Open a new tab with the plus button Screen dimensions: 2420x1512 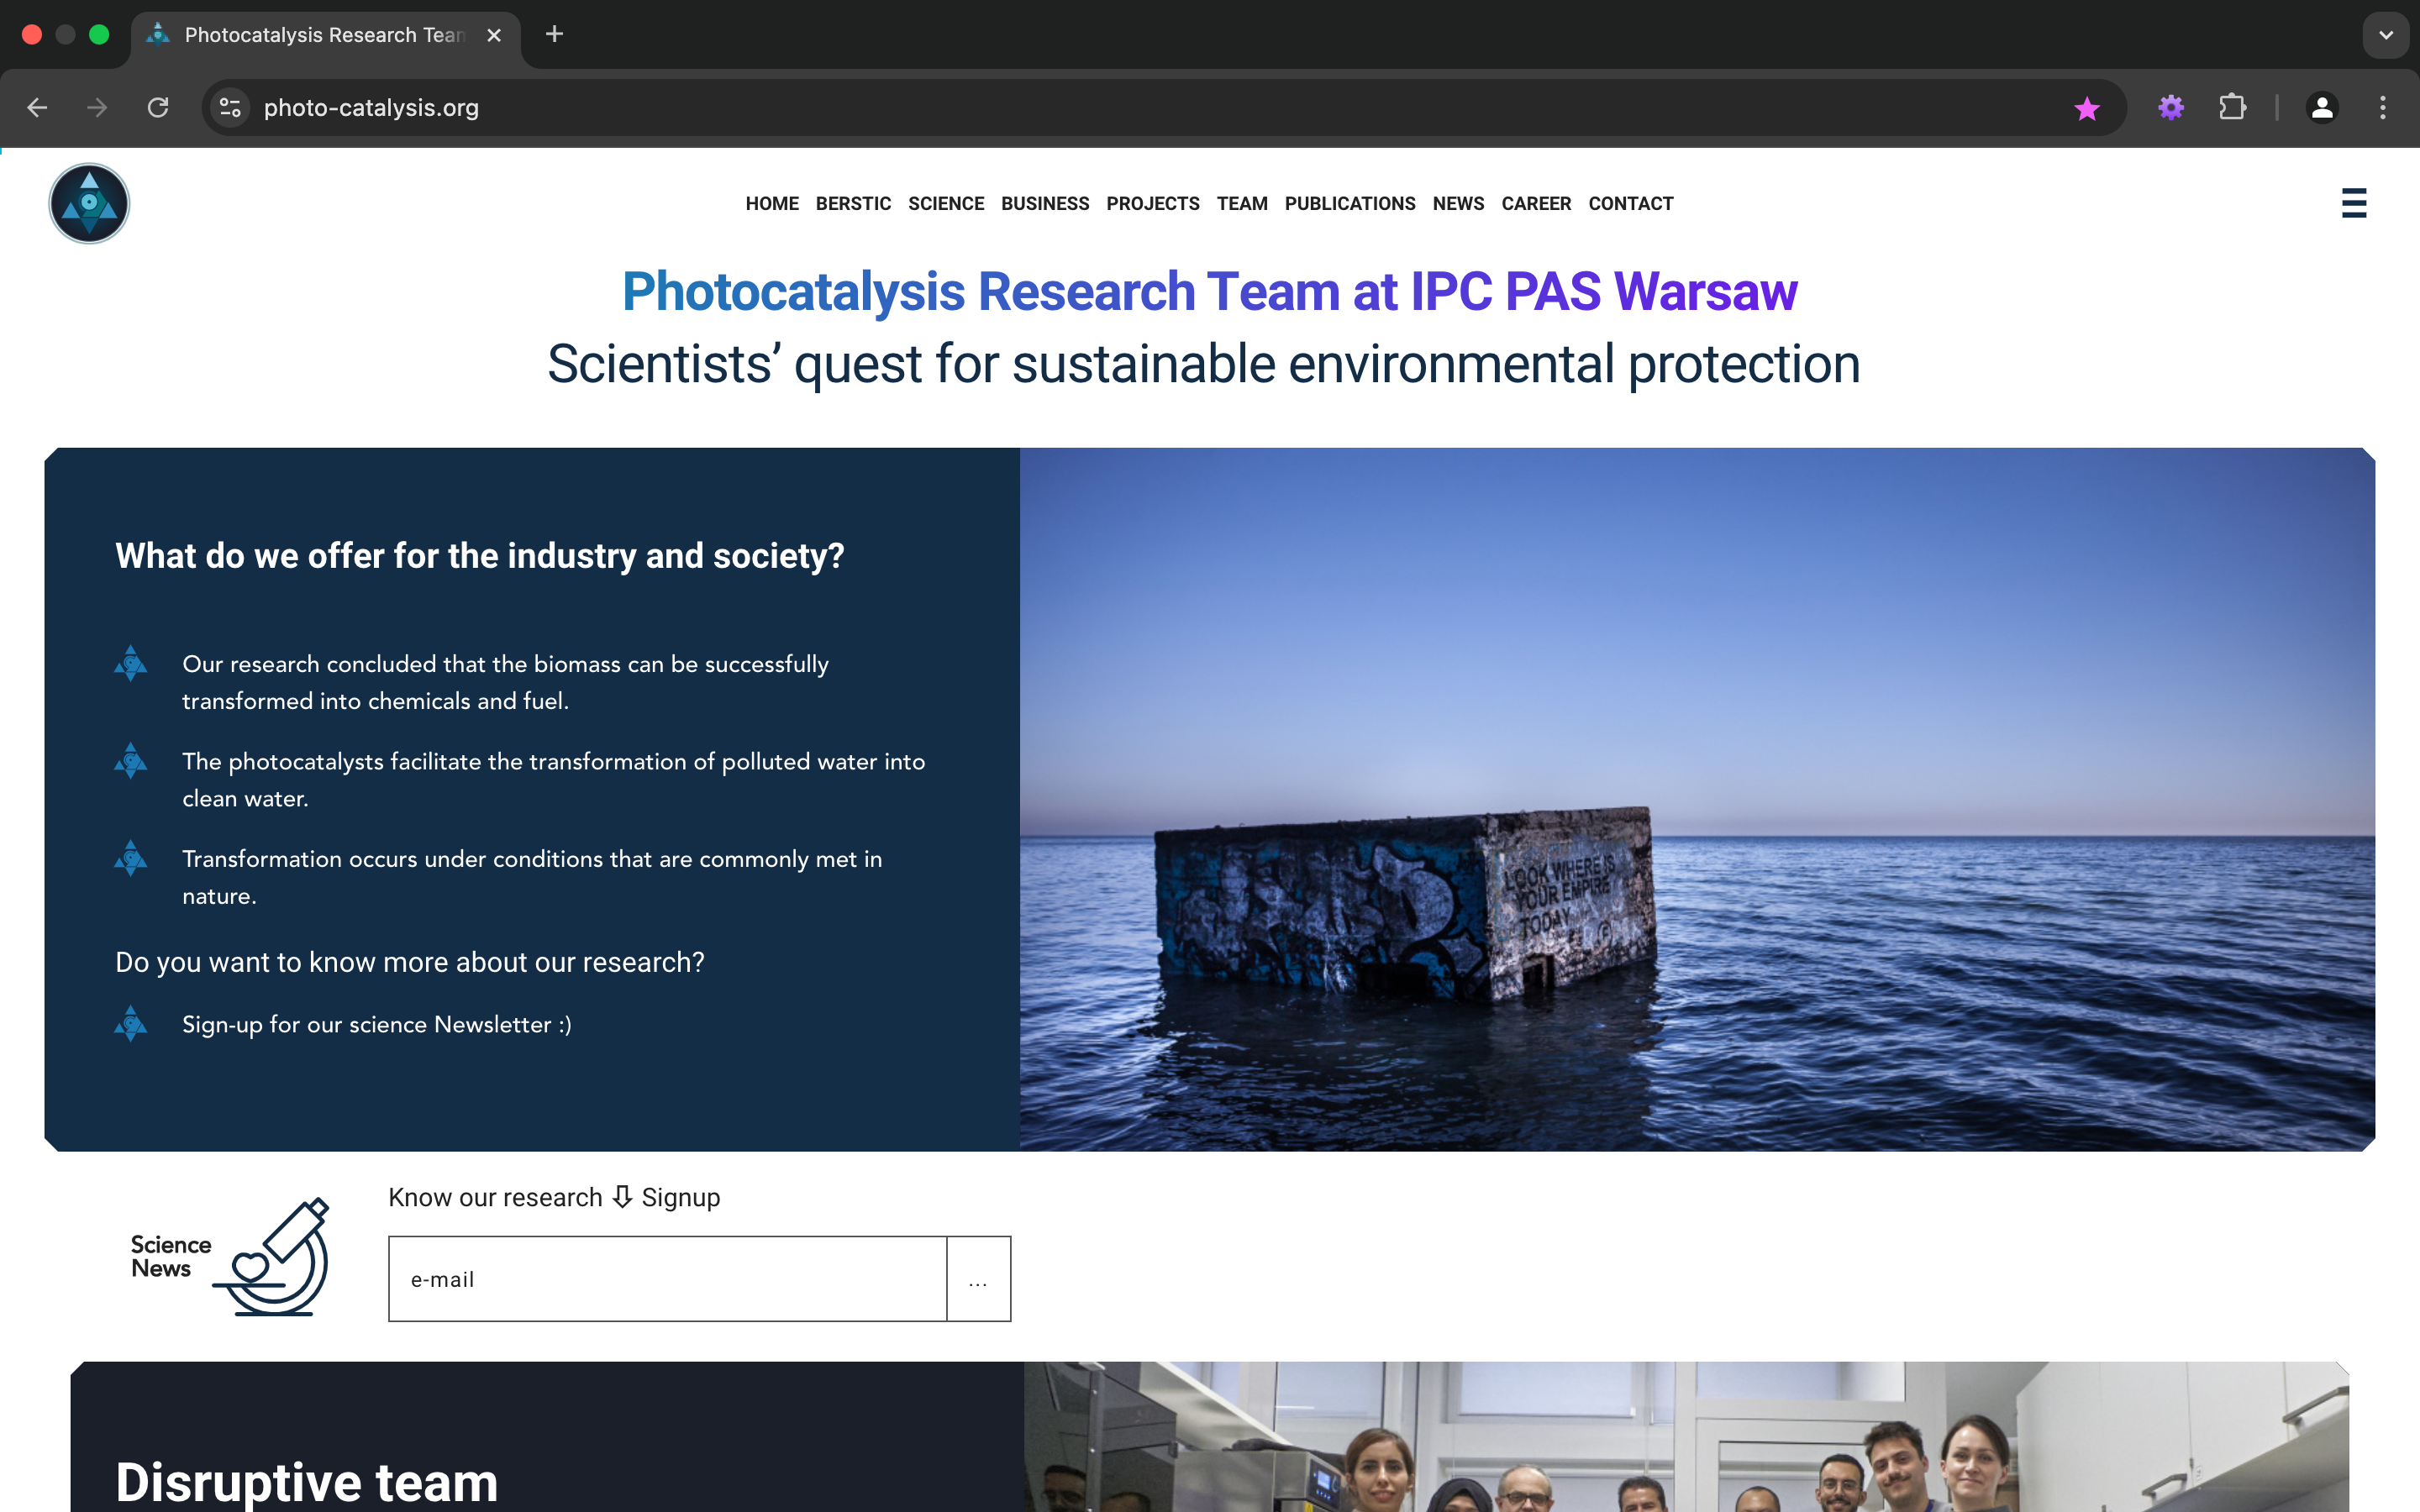554,34
